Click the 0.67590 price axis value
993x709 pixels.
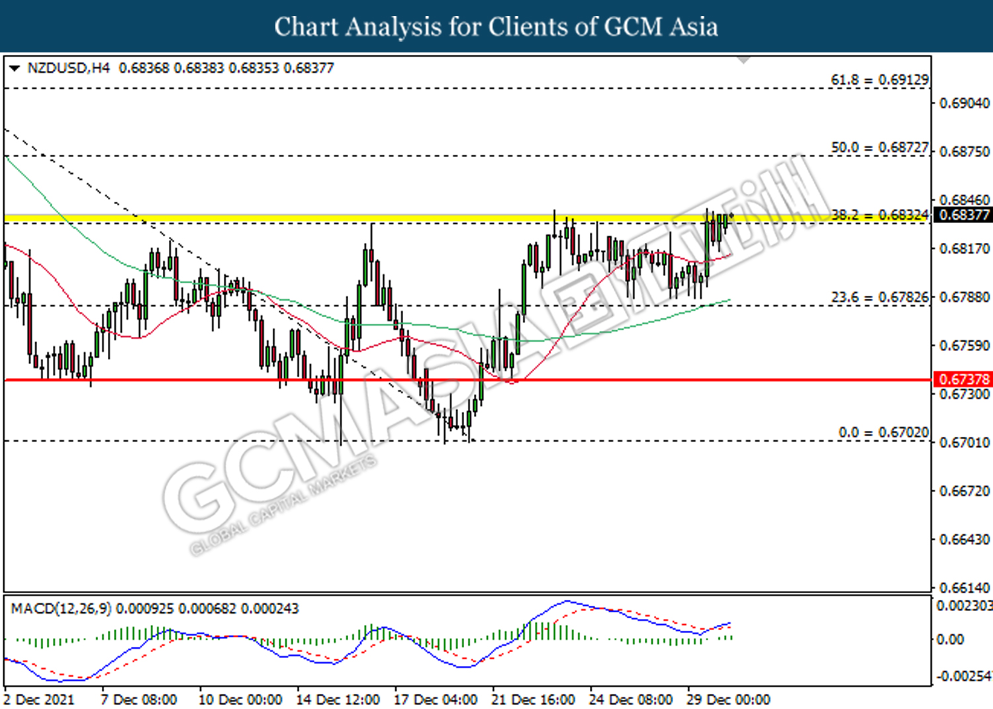click(x=965, y=346)
